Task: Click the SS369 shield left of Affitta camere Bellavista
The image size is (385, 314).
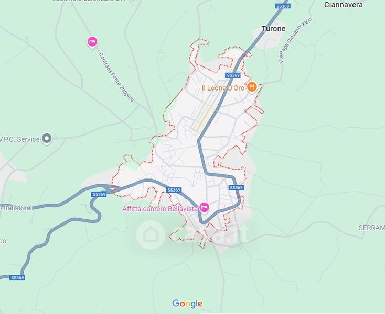Action: [x=174, y=190]
